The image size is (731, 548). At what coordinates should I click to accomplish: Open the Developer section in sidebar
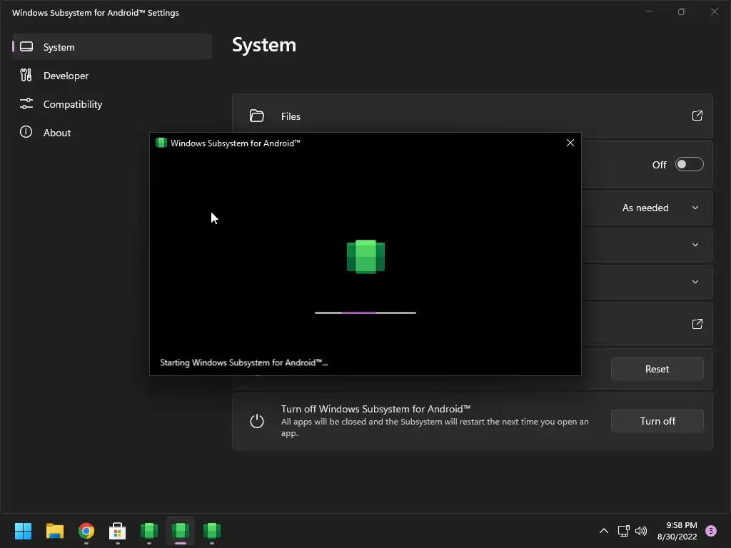point(112,76)
